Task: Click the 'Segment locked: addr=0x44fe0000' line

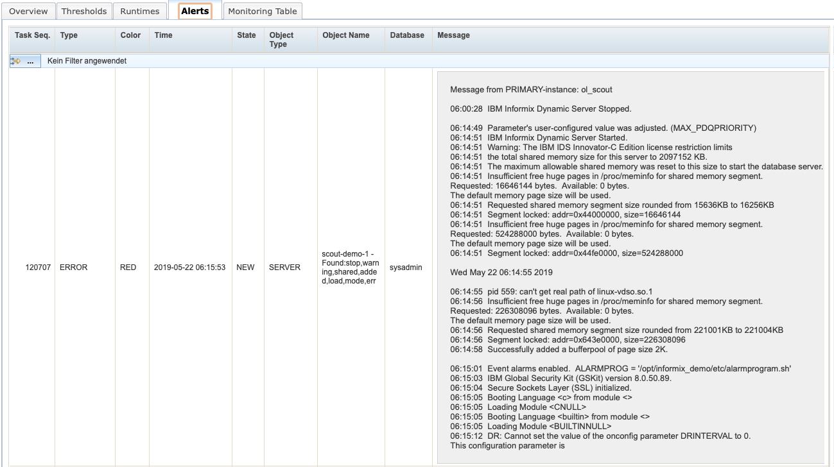Action: pos(566,253)
